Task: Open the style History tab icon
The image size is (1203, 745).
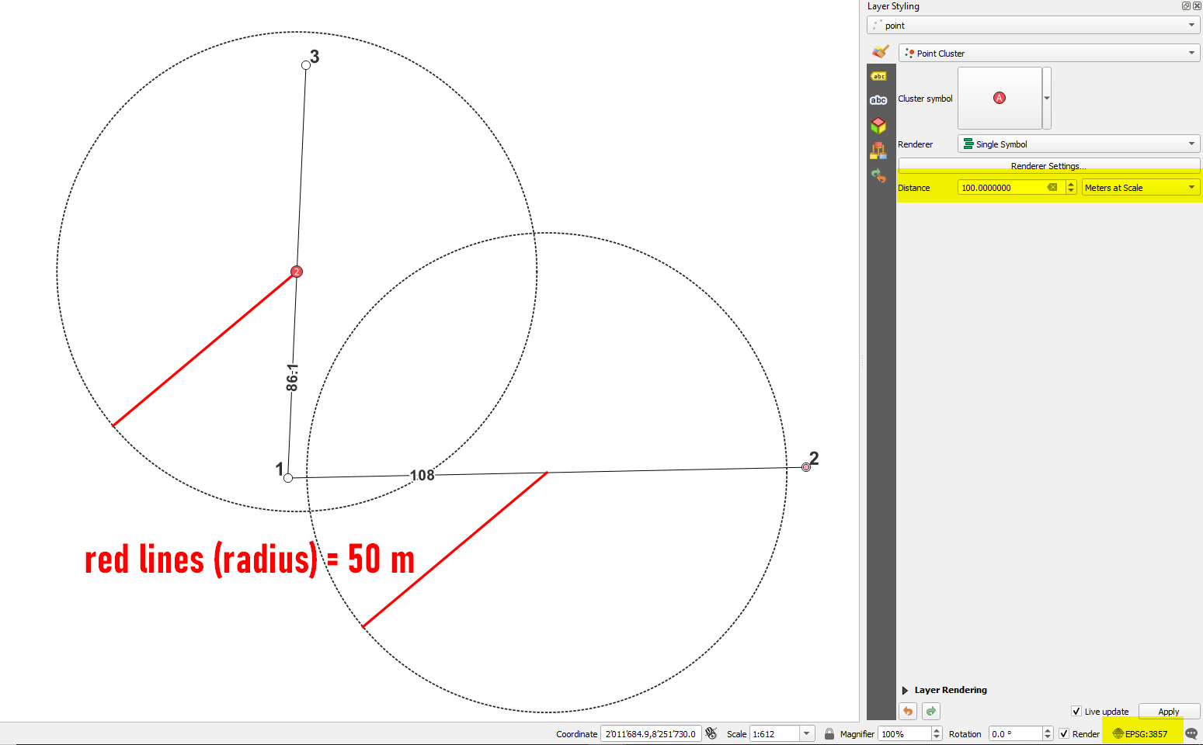Action: (x=878, y=175)
